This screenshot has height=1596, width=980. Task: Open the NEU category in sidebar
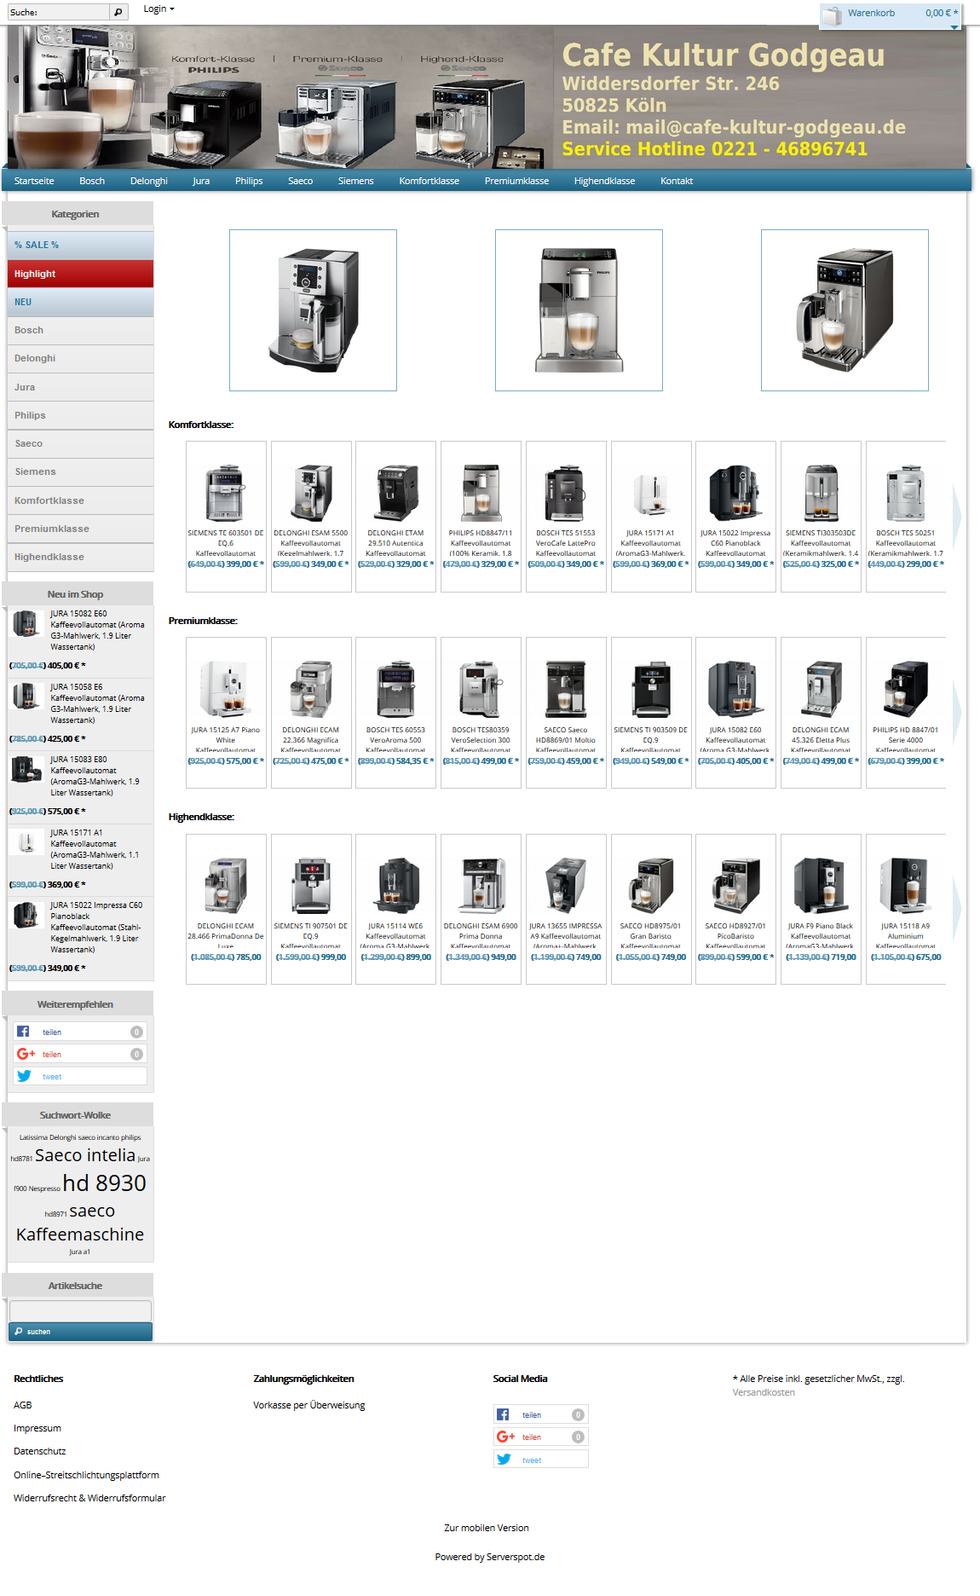80,302
